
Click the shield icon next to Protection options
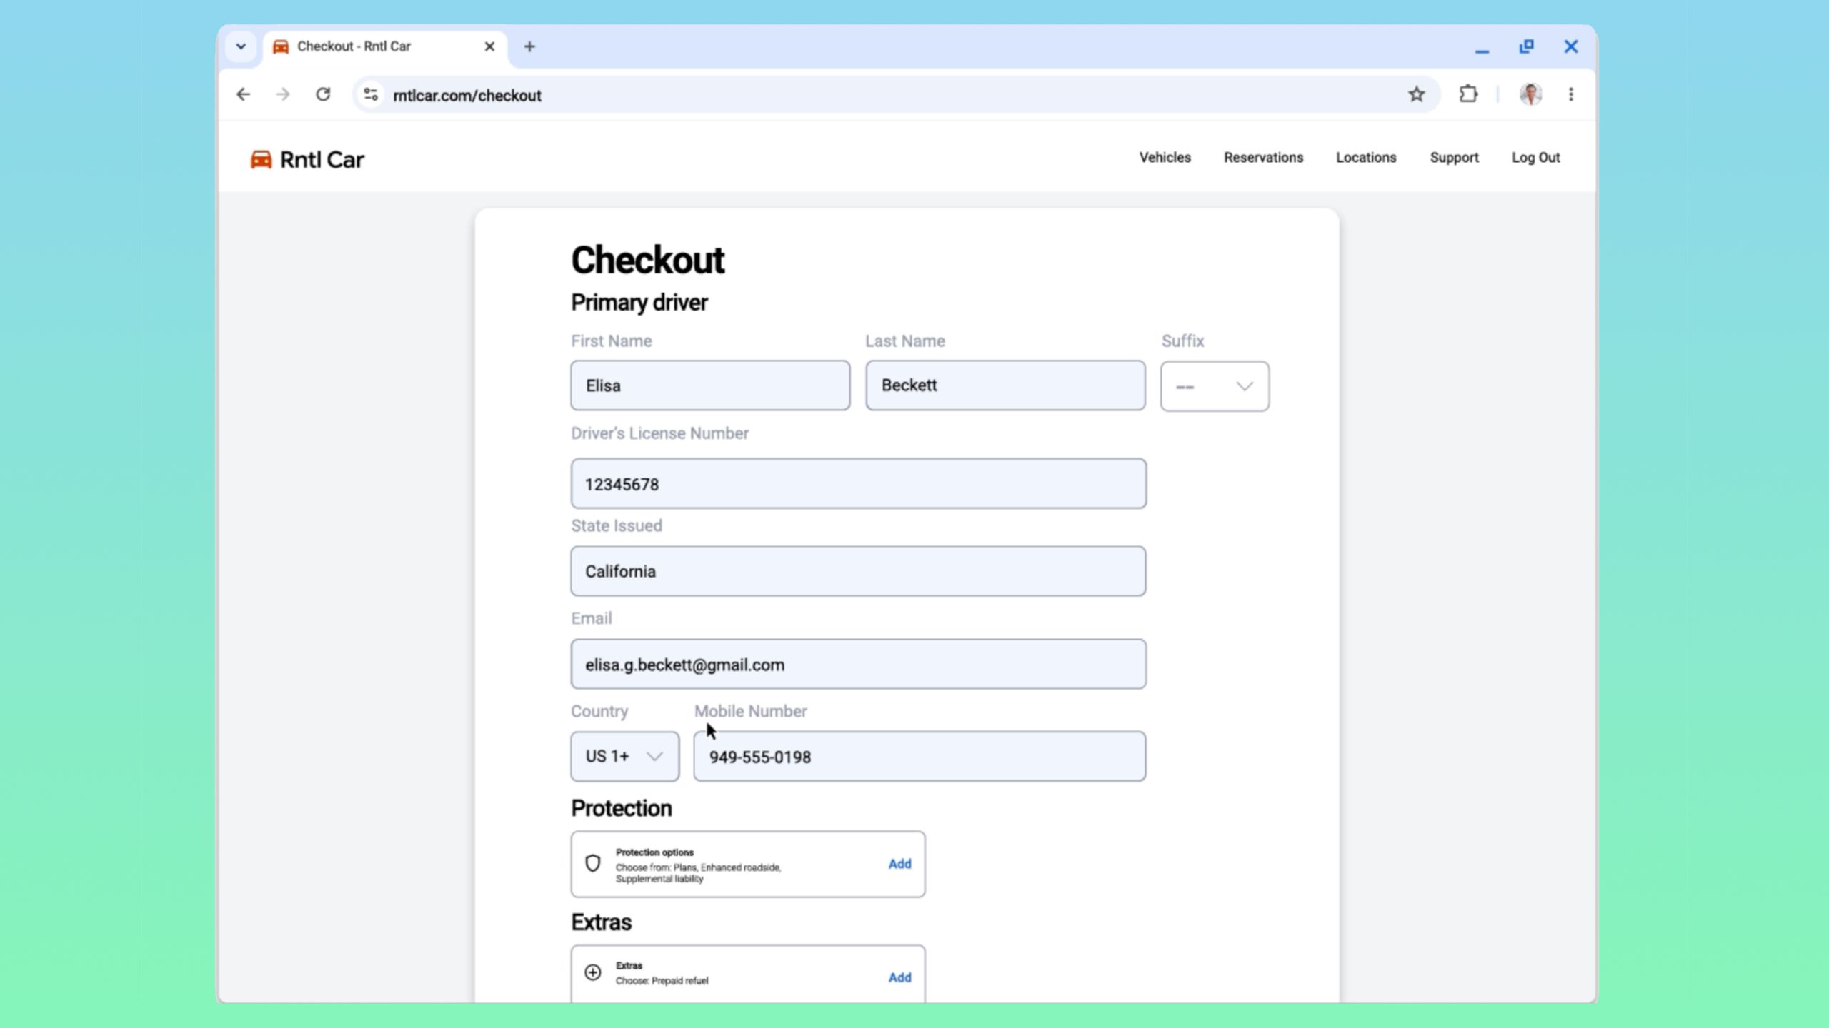[x=593, y=863]
